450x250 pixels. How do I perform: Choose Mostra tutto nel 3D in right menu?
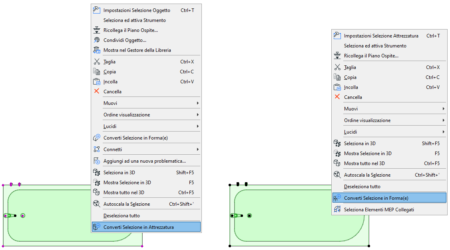[389, 163]
